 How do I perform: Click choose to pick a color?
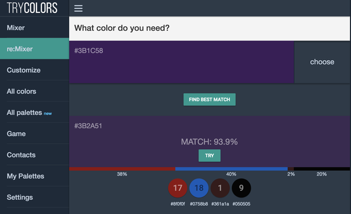pyautogui.click(x=322, y=62)
